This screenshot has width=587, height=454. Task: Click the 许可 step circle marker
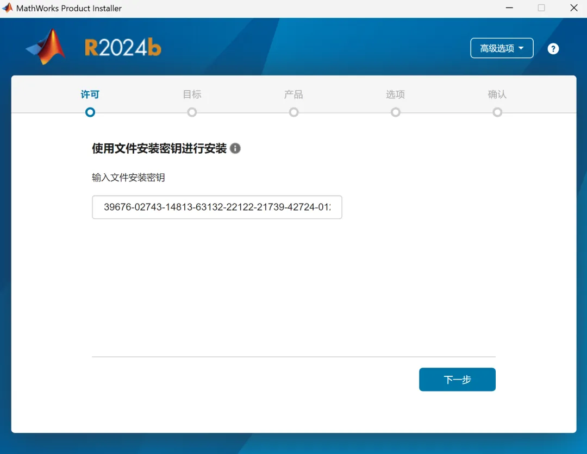pos(90,112)
